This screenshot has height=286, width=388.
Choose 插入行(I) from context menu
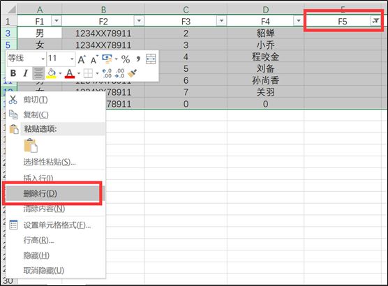tap(56, 178)
